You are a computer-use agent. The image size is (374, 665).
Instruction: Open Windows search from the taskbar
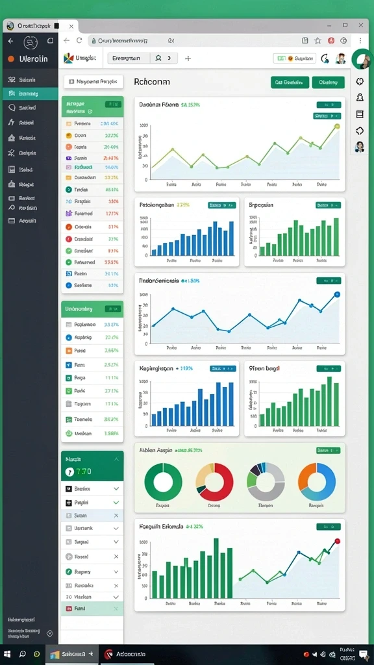coord(23,655)
